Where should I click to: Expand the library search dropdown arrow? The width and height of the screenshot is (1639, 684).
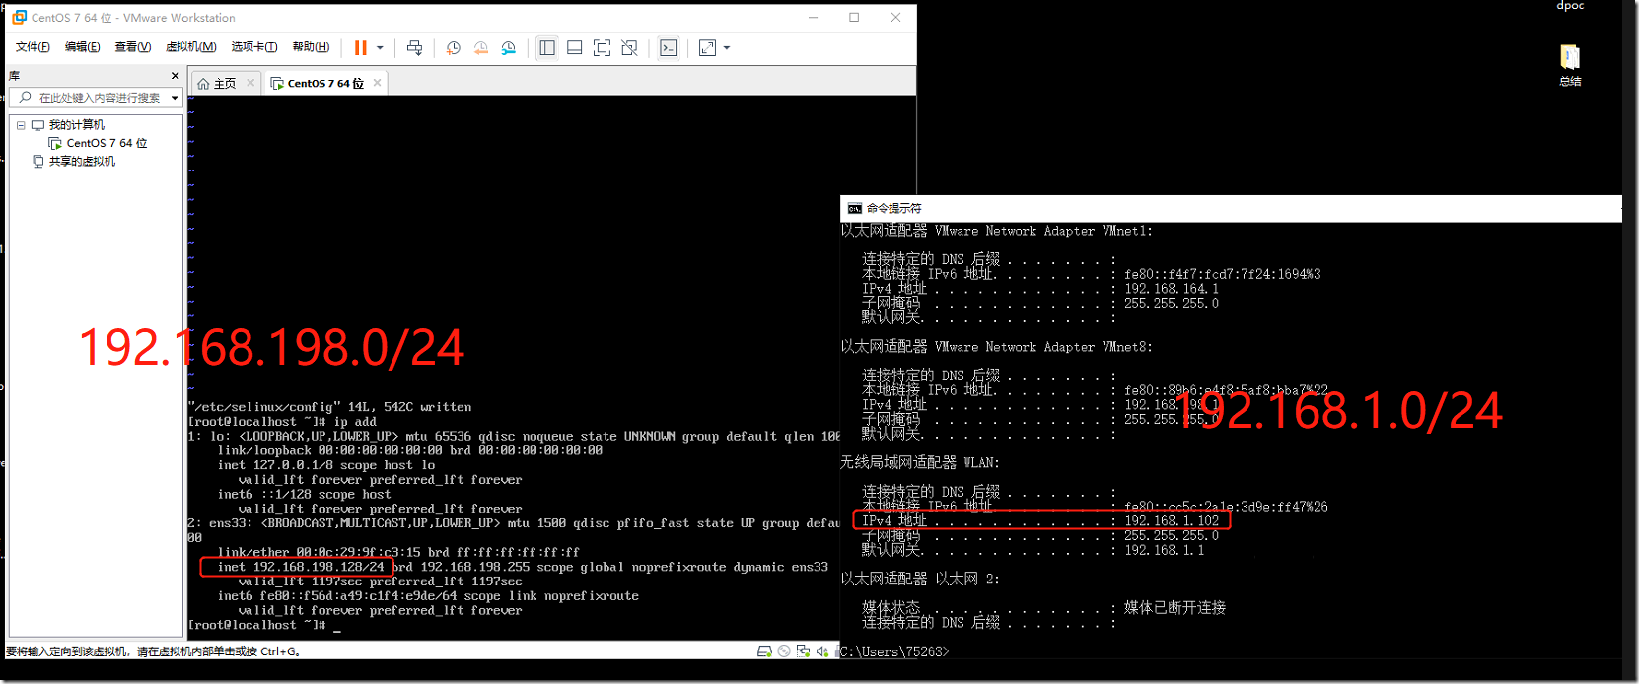175,98
